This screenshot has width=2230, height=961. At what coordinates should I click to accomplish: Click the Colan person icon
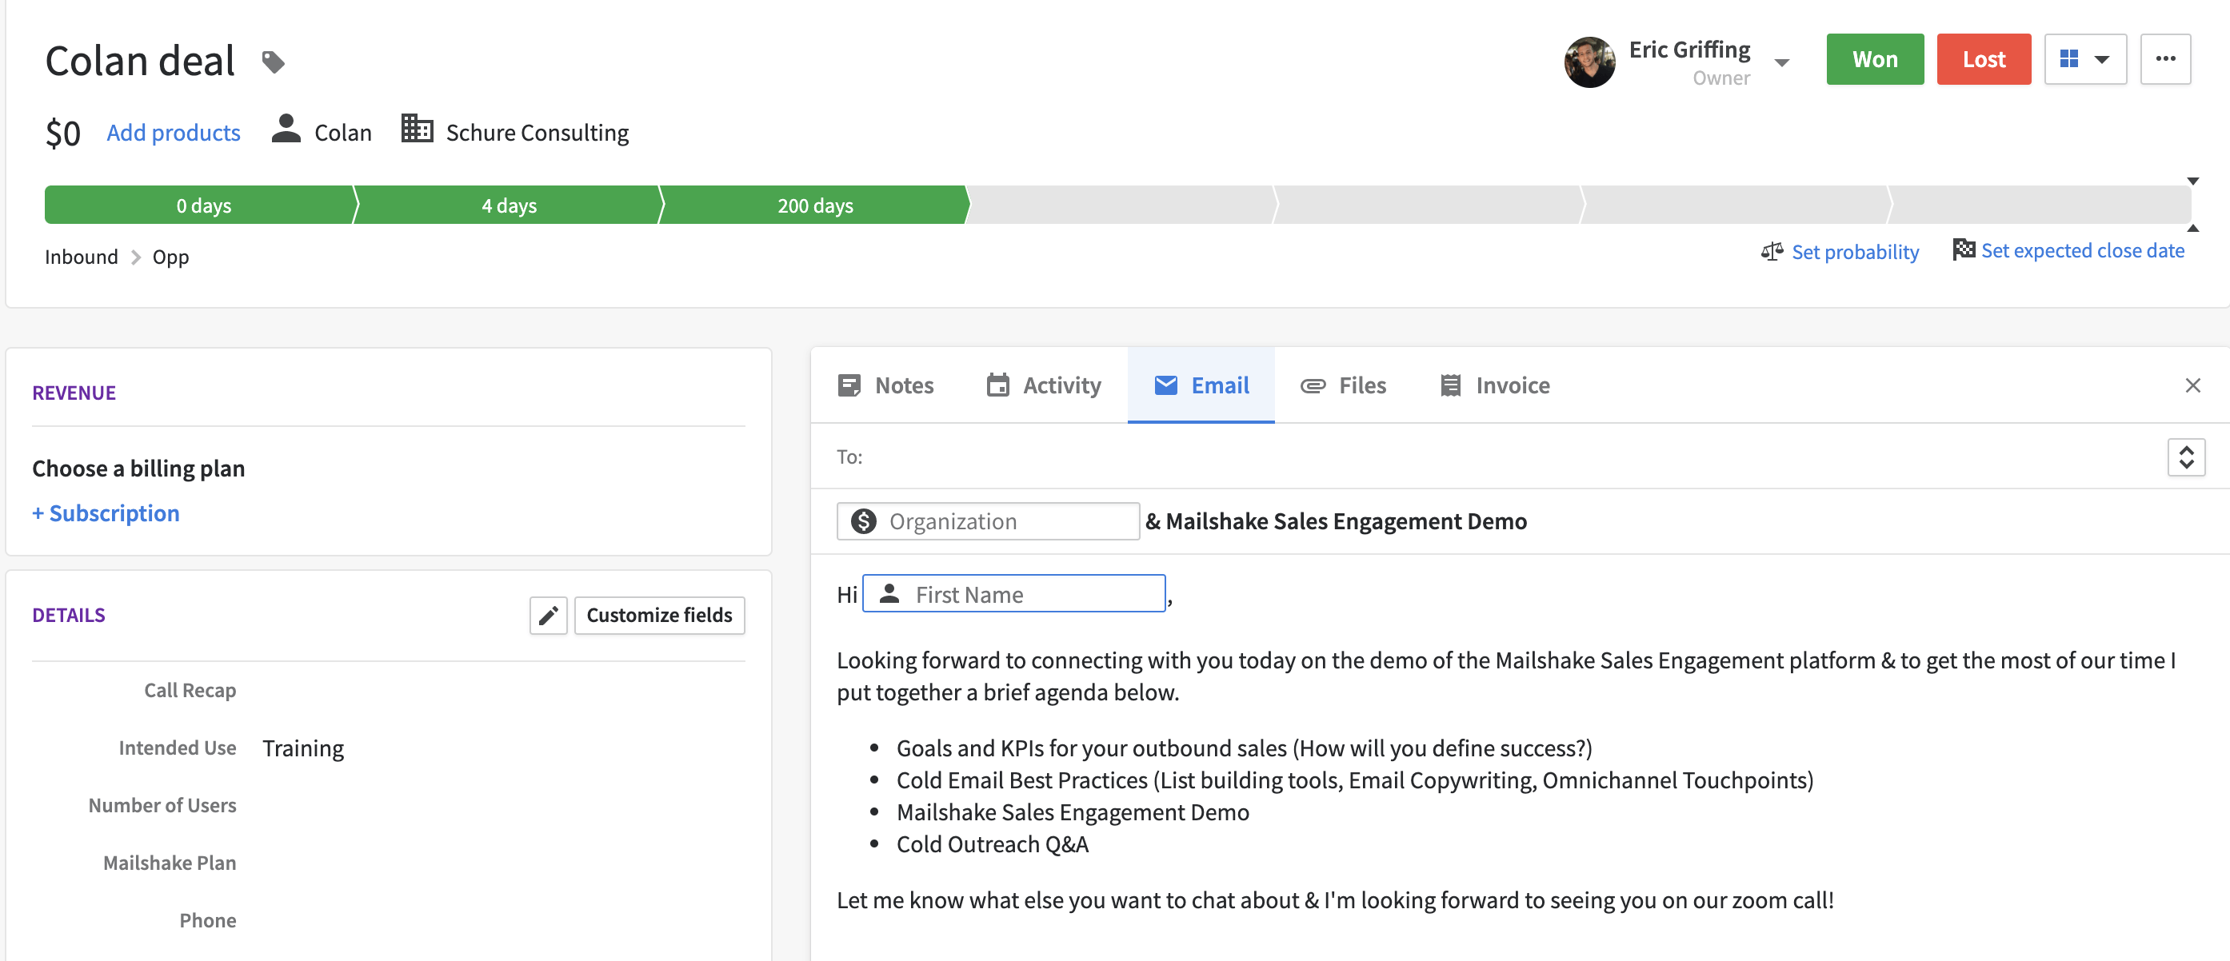pos(286,130)
